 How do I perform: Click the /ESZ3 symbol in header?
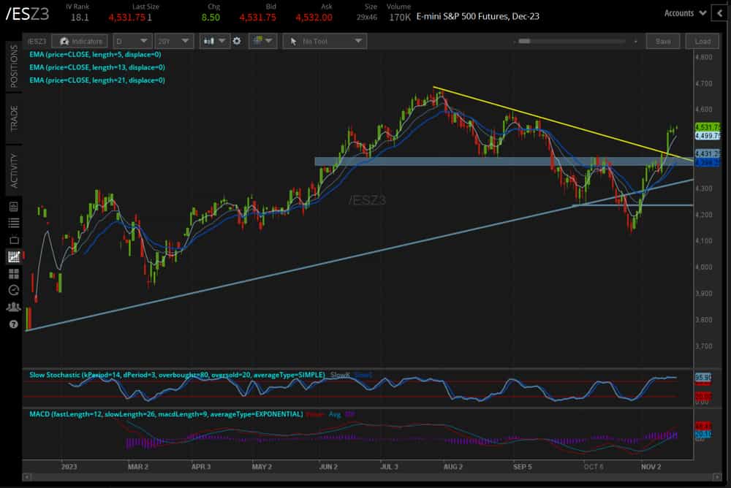pyautogui.click(x=27, y=14)
